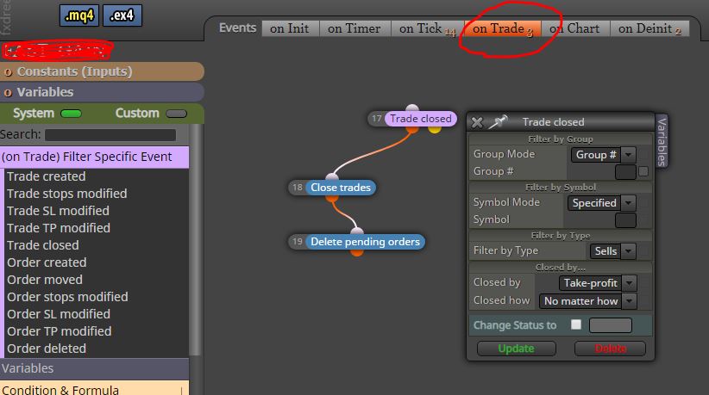Click input connector atop Delete pending orders
The height and width of the screenshot is (395, 709).
pyautogui.click(x=357, y=231)
